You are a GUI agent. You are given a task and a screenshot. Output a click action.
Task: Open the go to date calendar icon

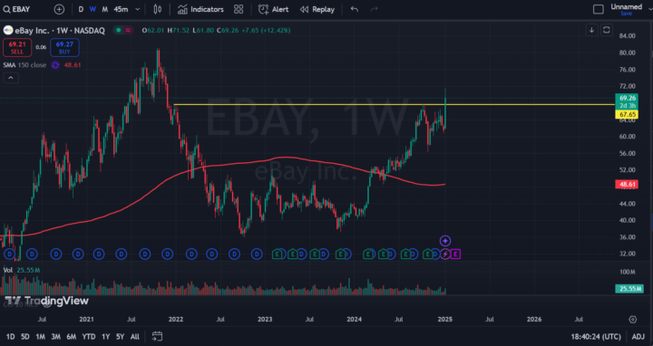[x=157, y=336]
